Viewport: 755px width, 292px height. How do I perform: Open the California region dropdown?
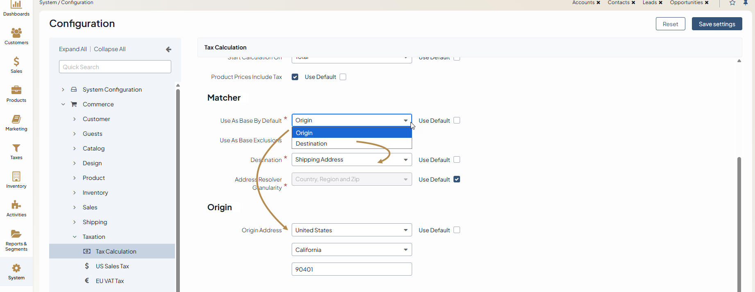point(351,250)
